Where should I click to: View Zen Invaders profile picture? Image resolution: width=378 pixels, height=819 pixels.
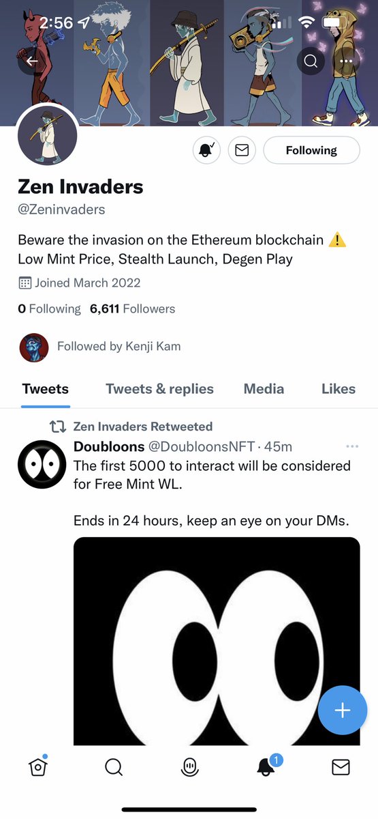tap(47, 135)
